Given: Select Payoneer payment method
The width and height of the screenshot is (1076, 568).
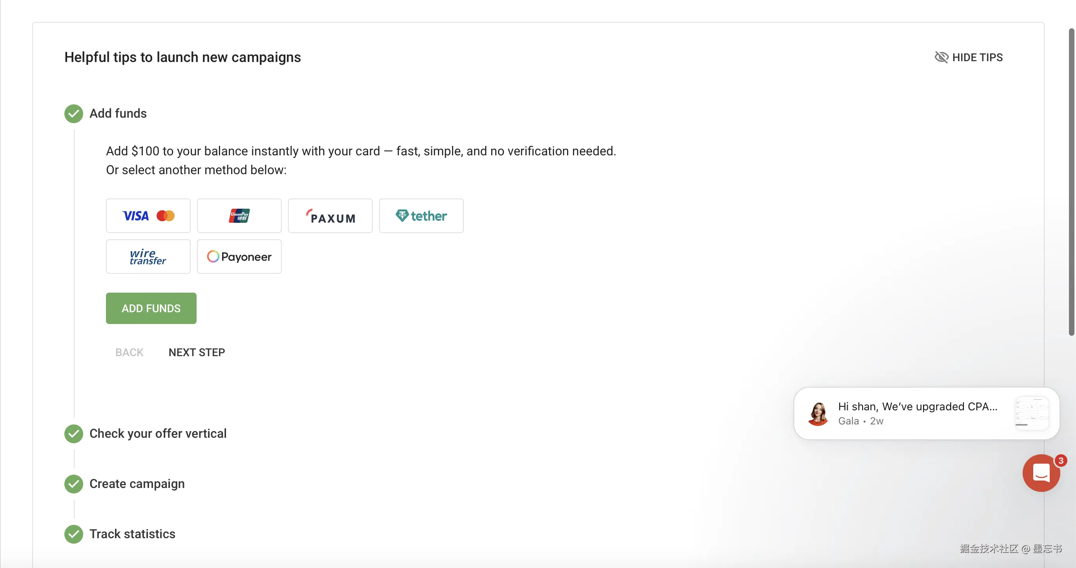Looking at the screenshot, I should coord(239,257).
